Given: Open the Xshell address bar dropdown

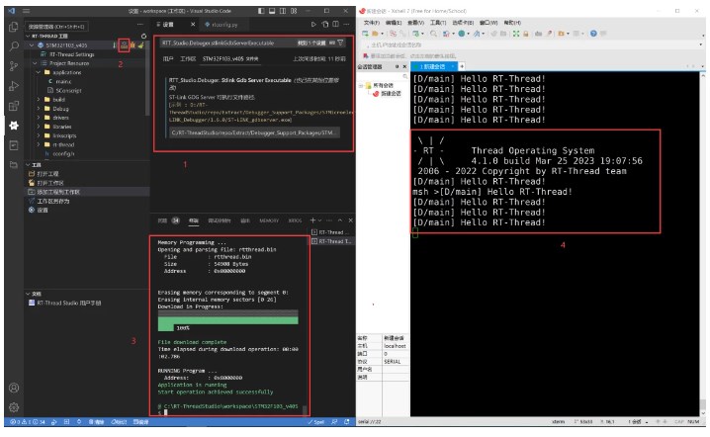Looking at the screenshot, I should click(701, 44).
